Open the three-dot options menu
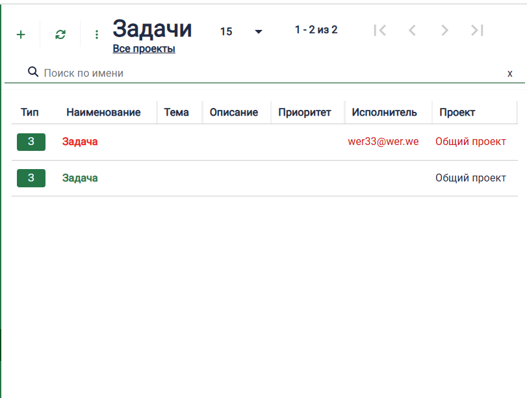The width and height of the screenshot is (527, 398). pos(96,32)
